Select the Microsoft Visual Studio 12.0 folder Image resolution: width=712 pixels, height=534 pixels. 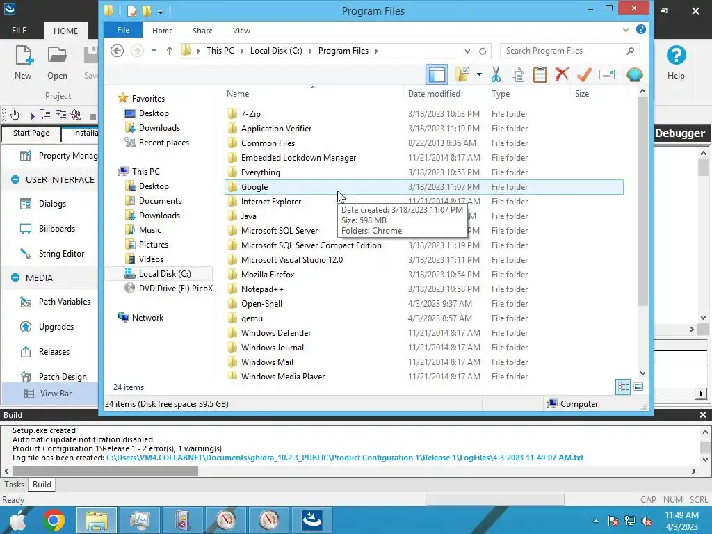tap(424, 260)
